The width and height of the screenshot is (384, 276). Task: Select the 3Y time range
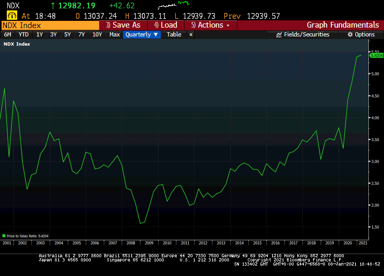coord(53,34)
